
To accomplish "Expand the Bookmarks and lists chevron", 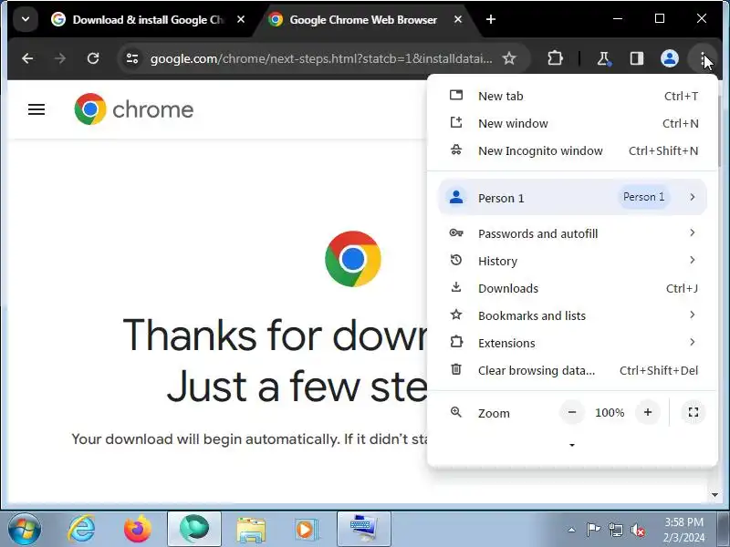I will 693,315.
